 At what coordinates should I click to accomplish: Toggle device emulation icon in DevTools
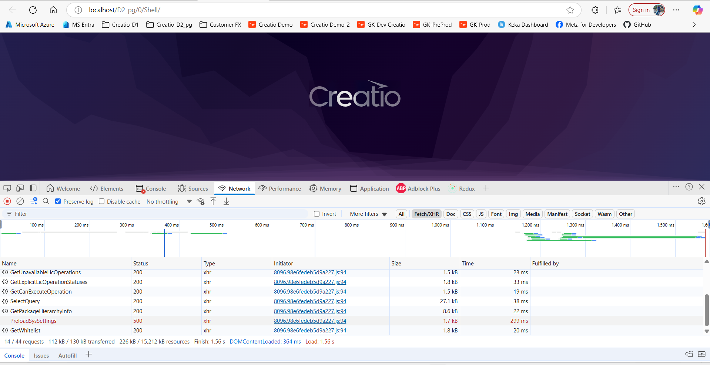pyautogui.click(x=20, y=188)
